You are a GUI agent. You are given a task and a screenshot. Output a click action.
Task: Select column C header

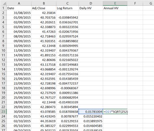coord(68,3)
